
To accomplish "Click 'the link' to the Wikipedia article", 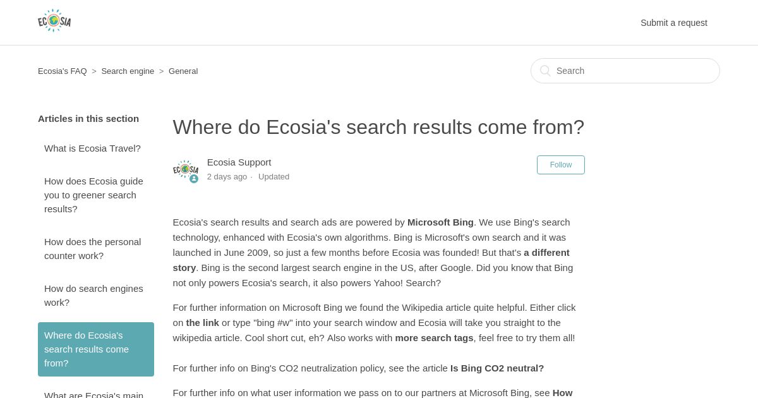I will pyautogui.click(x=202, y=322).
